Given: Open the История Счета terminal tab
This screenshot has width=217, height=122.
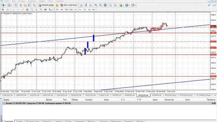Looking at the screenshot, I should [x=33, y=121].
